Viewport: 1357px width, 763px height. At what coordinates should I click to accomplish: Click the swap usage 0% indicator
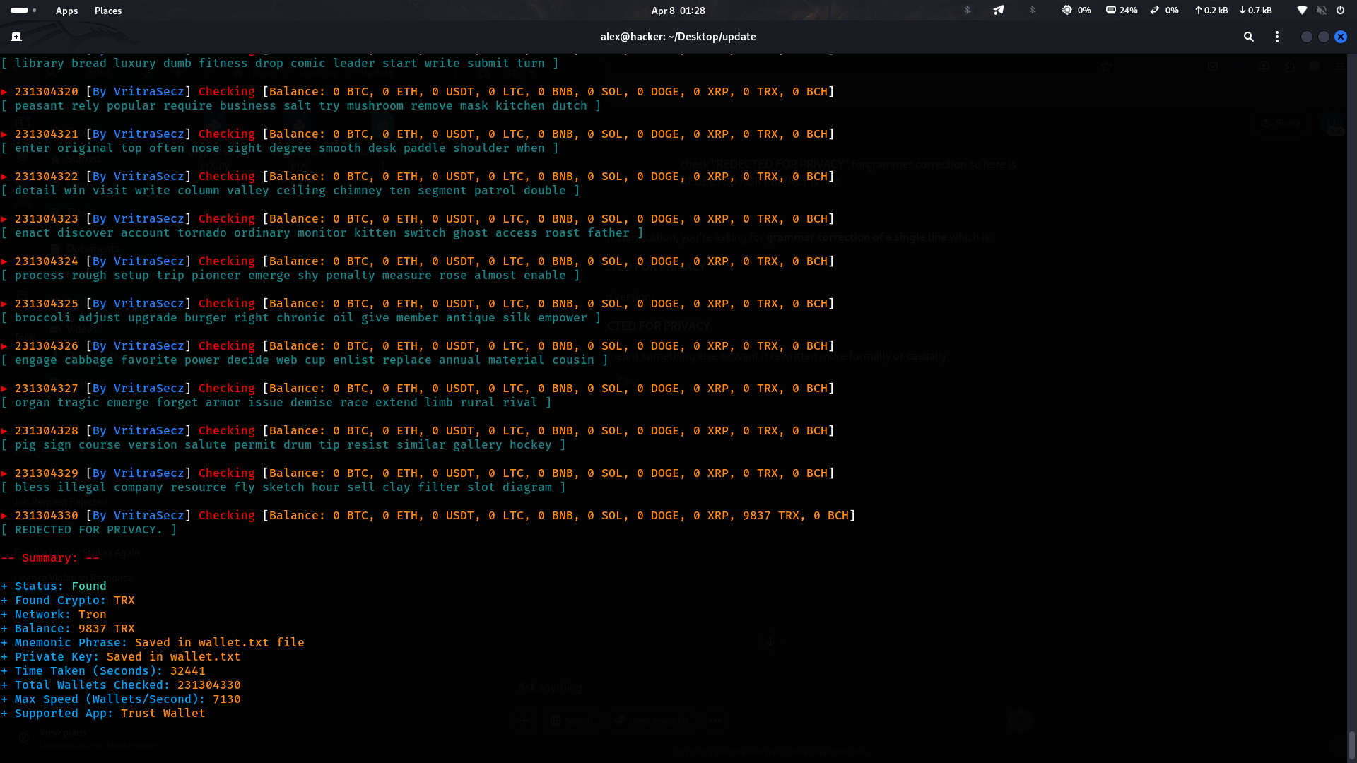tap(1164, 11)
